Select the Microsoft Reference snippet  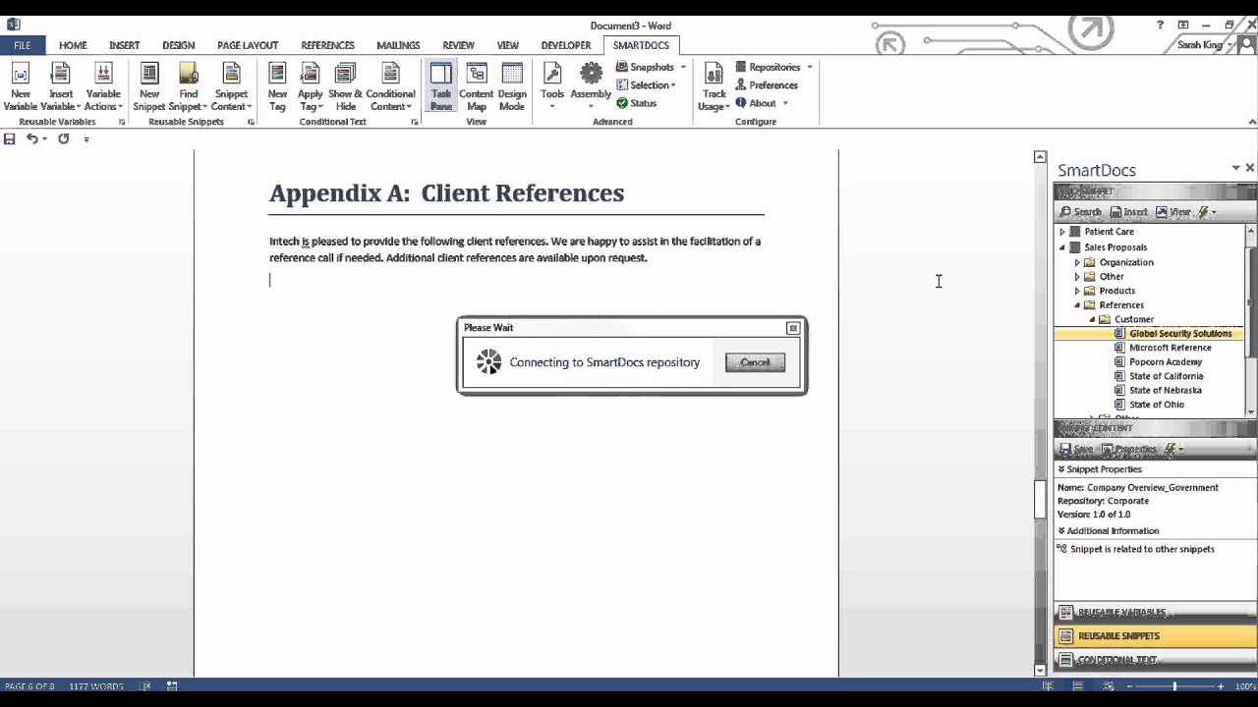(1170, 348)
